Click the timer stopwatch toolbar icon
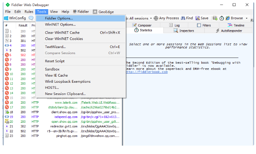Viewport: 256px width, 154px height. click(222, 18)
